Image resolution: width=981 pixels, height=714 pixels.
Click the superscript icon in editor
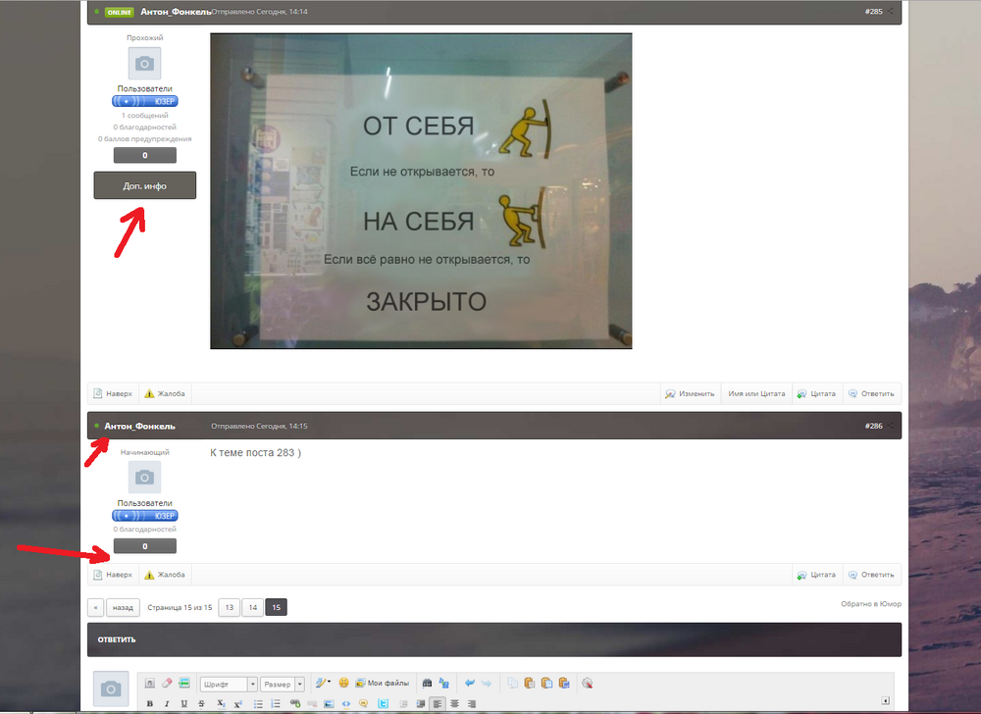pos(237,703)
